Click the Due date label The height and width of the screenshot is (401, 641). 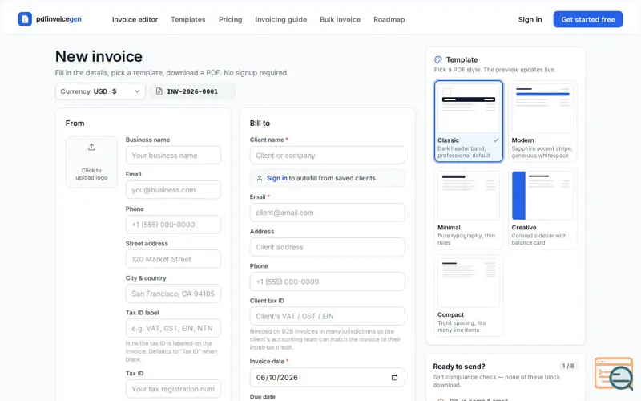tap(263, 397)
